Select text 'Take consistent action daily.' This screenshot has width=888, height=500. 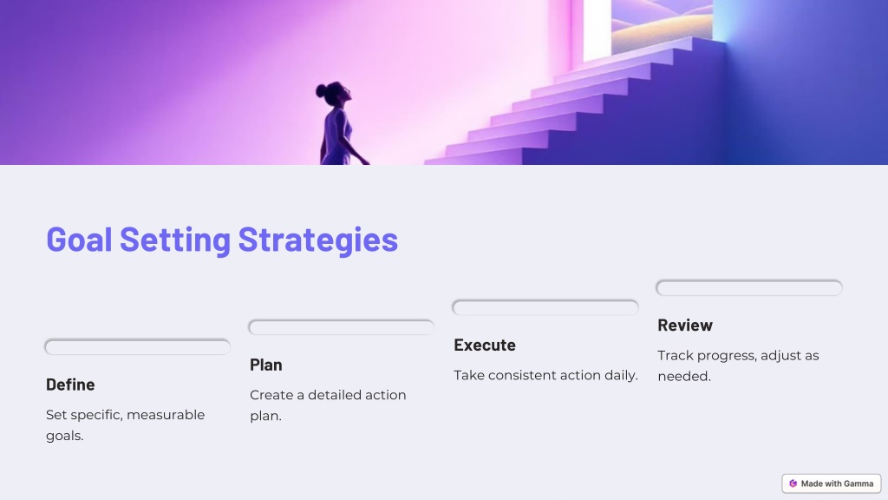545,375
